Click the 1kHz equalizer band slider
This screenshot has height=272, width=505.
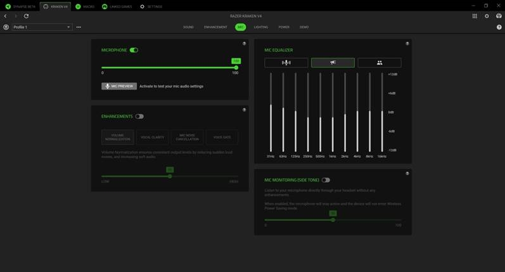point(333,112)
